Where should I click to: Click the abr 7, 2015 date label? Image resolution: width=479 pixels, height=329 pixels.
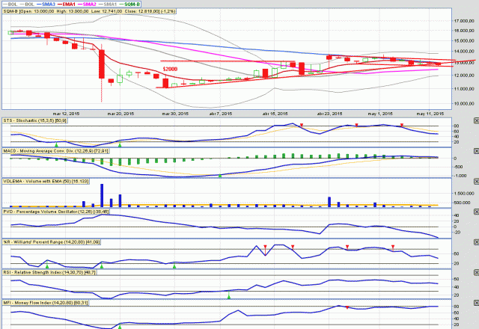(x=221, y=114)
